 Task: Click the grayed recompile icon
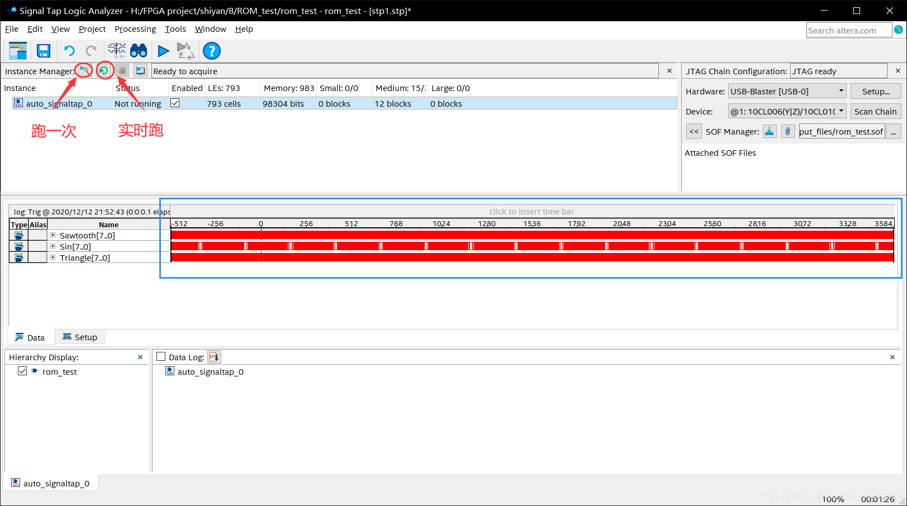[186, 51]
